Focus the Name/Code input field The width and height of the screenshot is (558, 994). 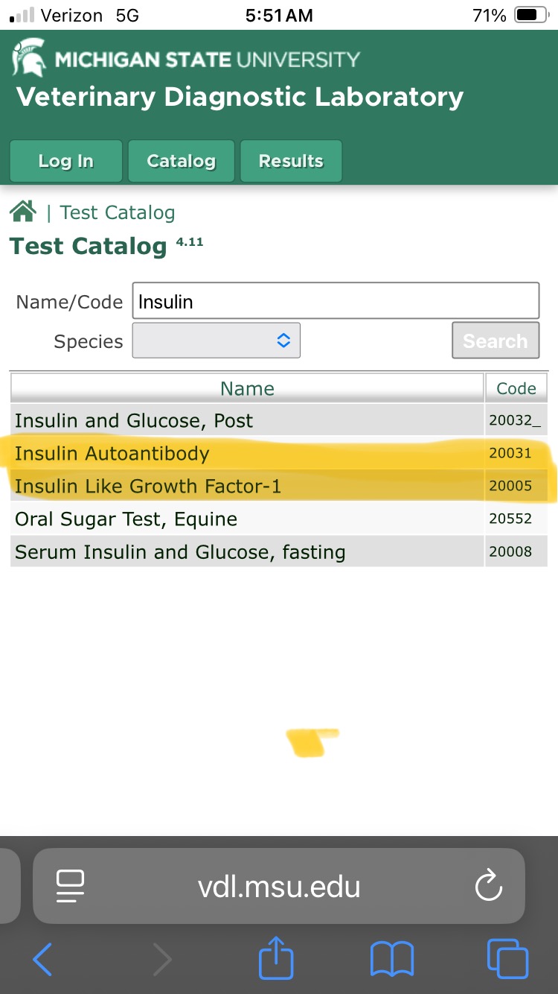pos(336,302)
